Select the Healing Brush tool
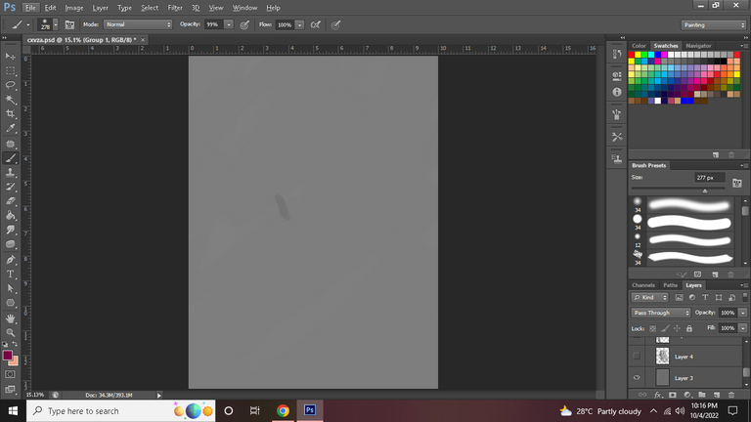The image size is (751, 422). tap(10, 144)
